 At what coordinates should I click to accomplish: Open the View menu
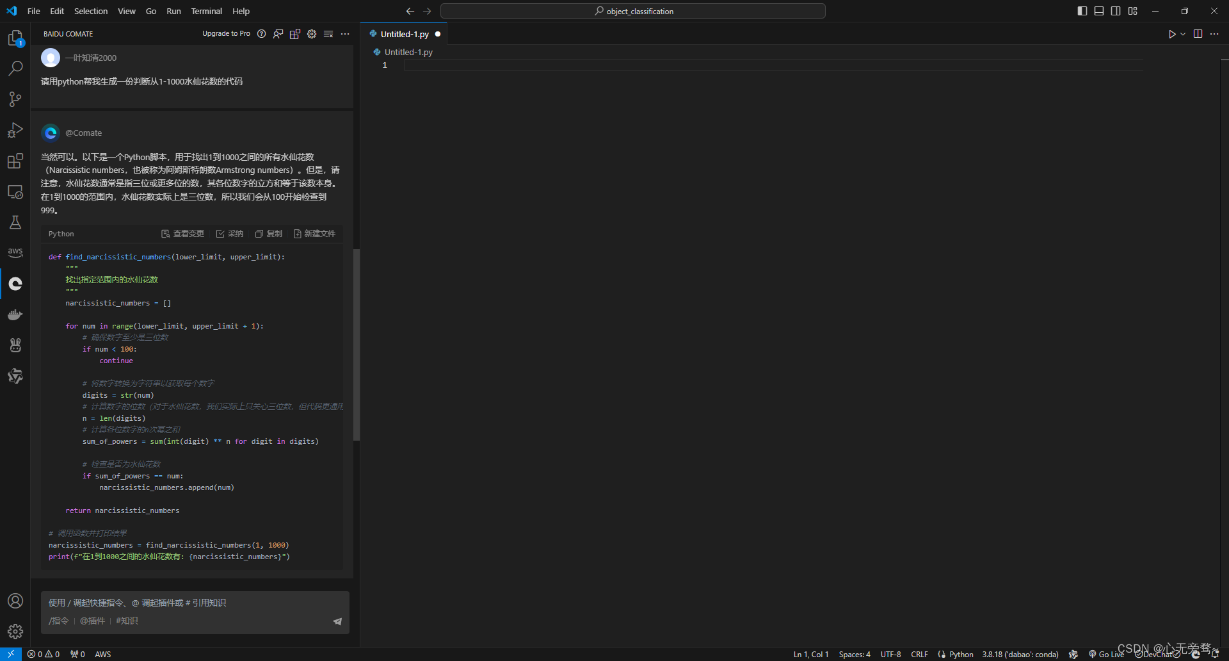point(127,11)
